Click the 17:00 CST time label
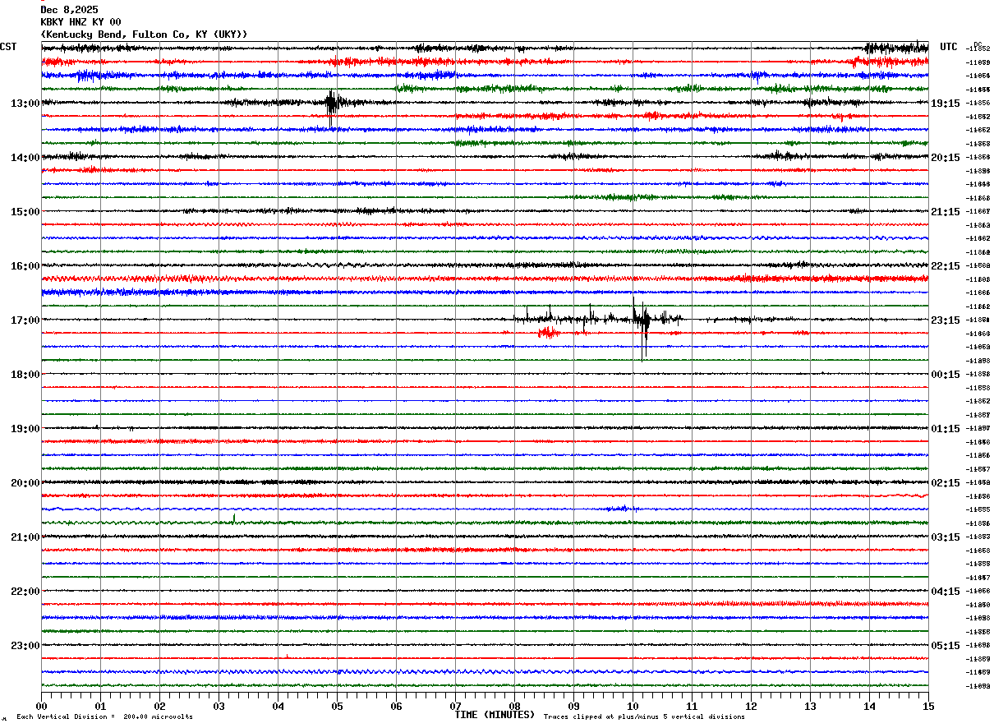994x728 pixels. tap(25, 320)
